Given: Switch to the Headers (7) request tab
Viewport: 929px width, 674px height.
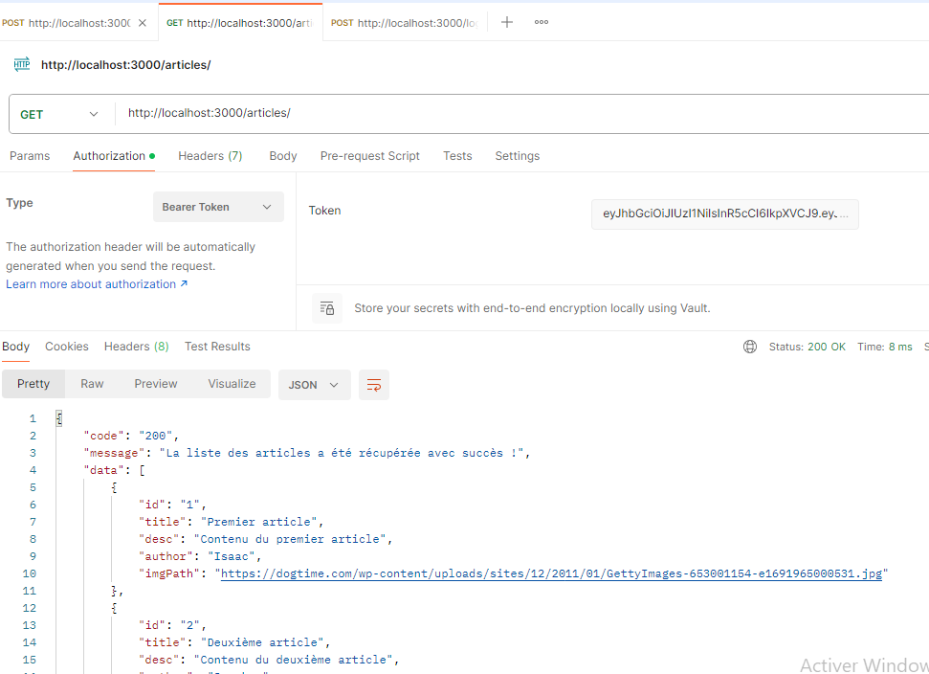Looking at the screenshot, I should pyautogui.click(x=210, y=155).
